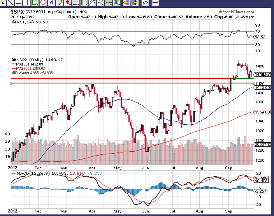
Task: Click the StockCharts.com link text
Action: click(x=238, y=12)
